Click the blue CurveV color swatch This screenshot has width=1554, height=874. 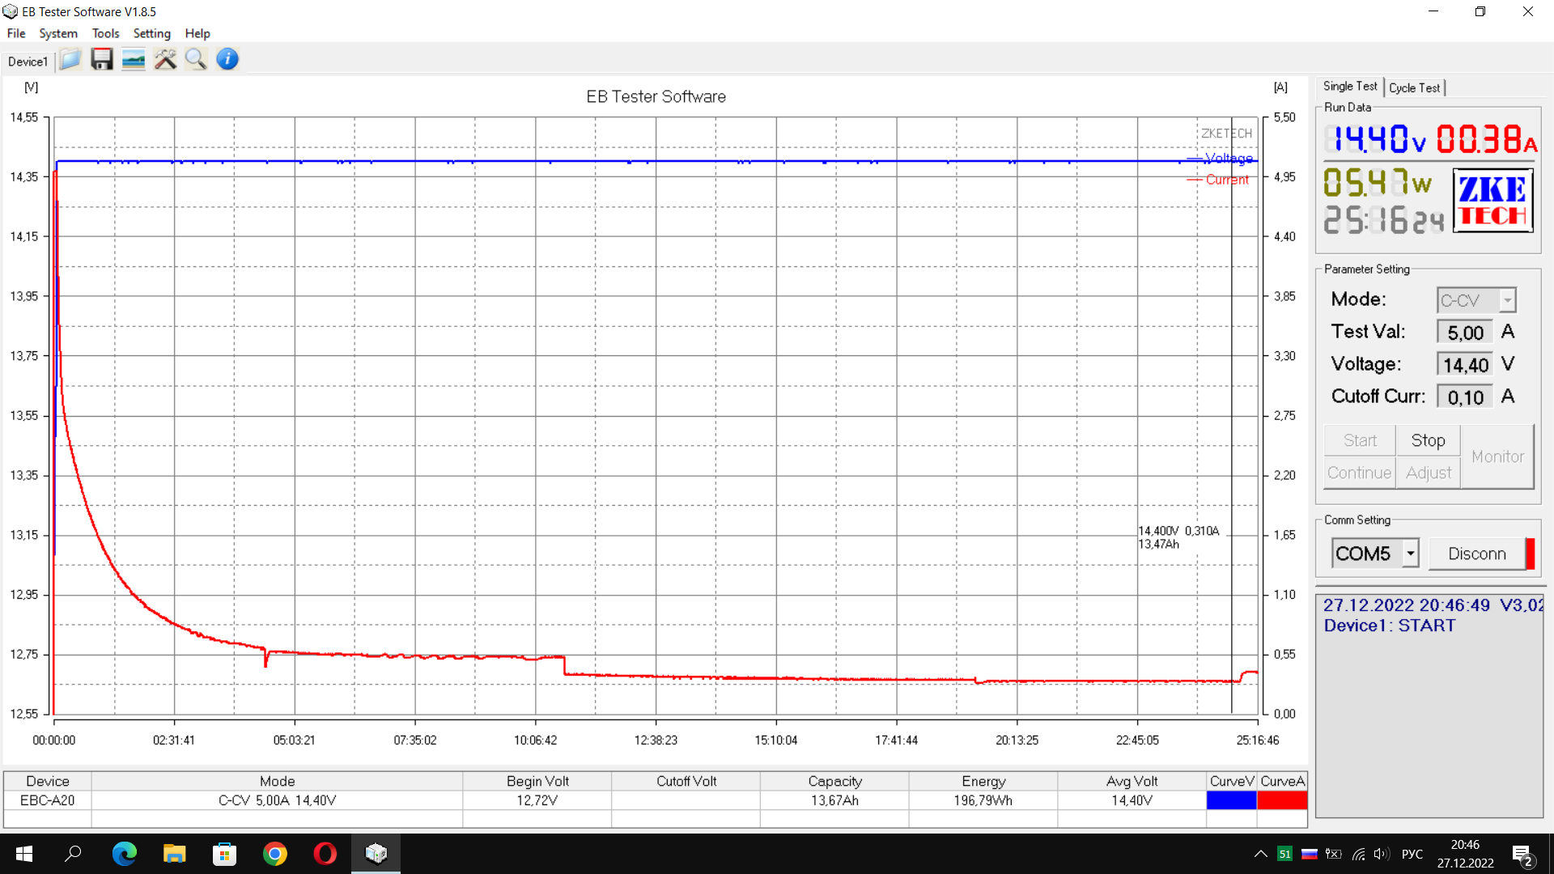[1231, 800]
